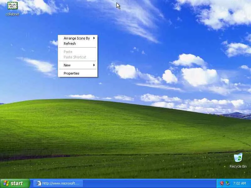Open Properties from the context menu

point(78,73)
